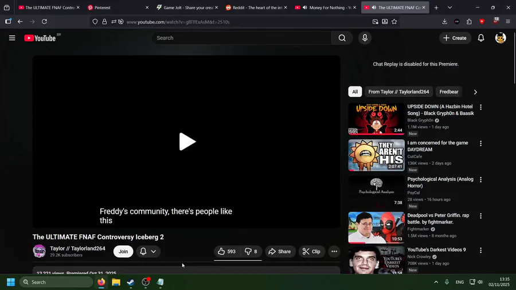Open UPSIDE DOWN Hazbin Hotel video thumbnail

[x=377, y=119]
